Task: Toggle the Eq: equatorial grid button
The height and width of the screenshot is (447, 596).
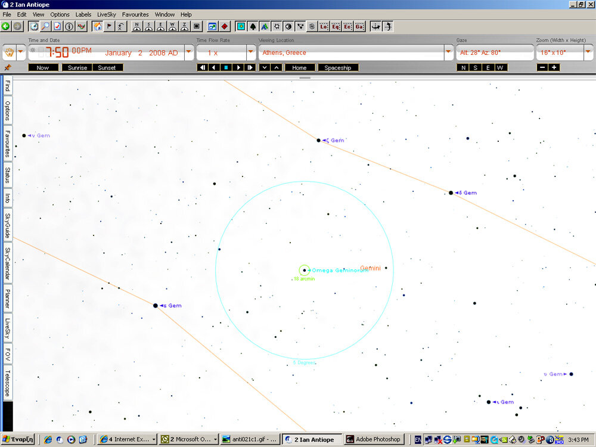Action: click(336, 26)
